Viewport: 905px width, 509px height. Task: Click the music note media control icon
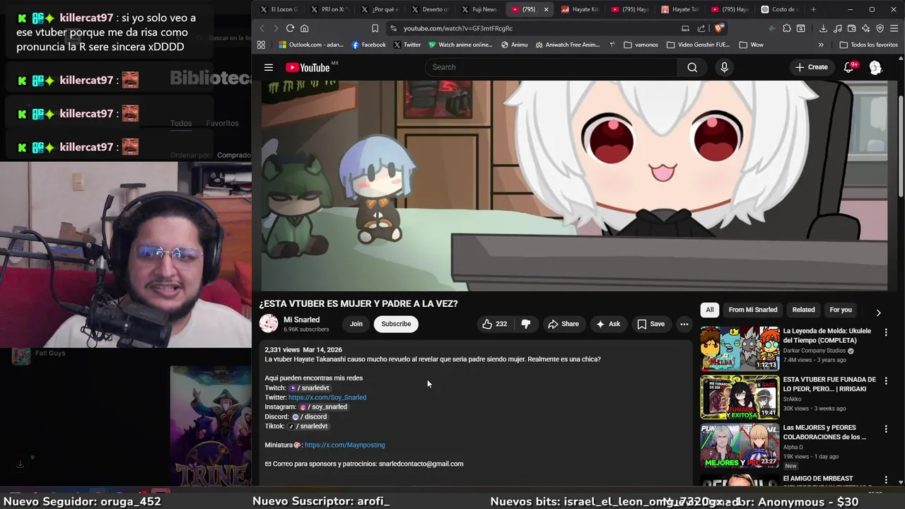pos(838,28)
